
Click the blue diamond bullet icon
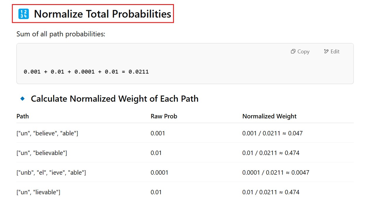tap(23, 98)
